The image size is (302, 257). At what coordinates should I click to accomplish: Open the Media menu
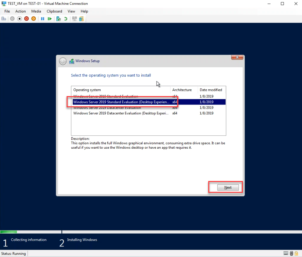(x=36, y=11)
